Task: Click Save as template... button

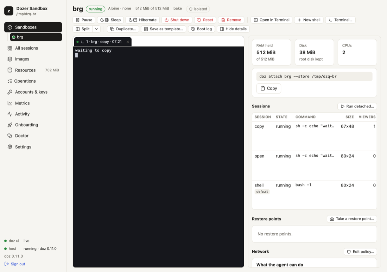Action: (x=163, y=29)
